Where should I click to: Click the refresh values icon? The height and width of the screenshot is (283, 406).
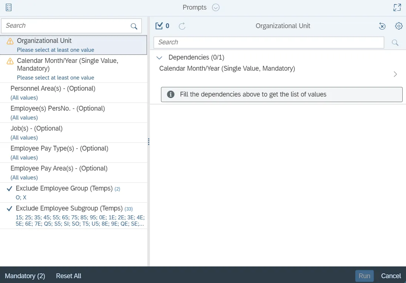click(x=182, y=26)
